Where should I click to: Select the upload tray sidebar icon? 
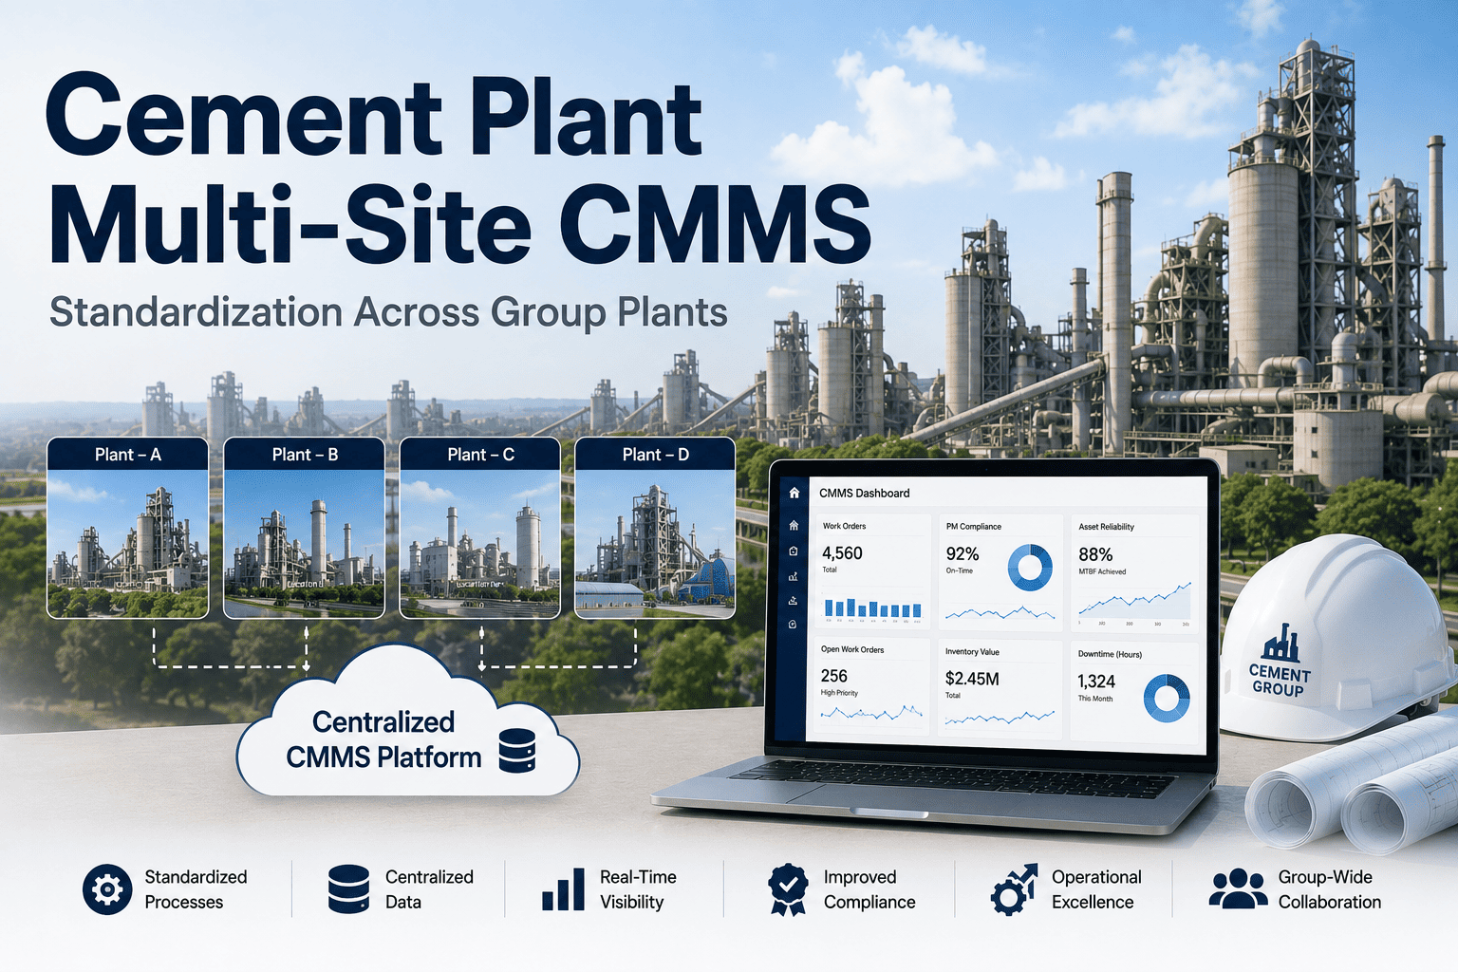794,601
